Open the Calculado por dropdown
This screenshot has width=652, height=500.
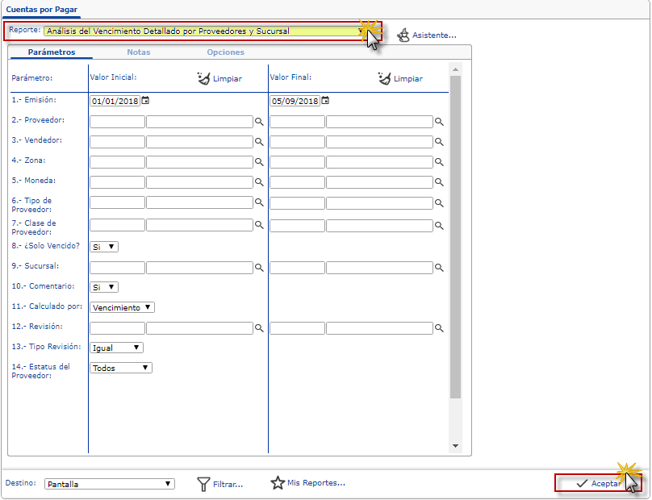tap(122, 307)
